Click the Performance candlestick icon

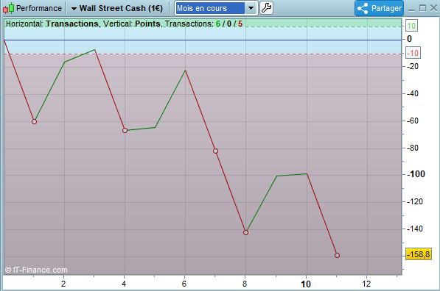[8, 8]
